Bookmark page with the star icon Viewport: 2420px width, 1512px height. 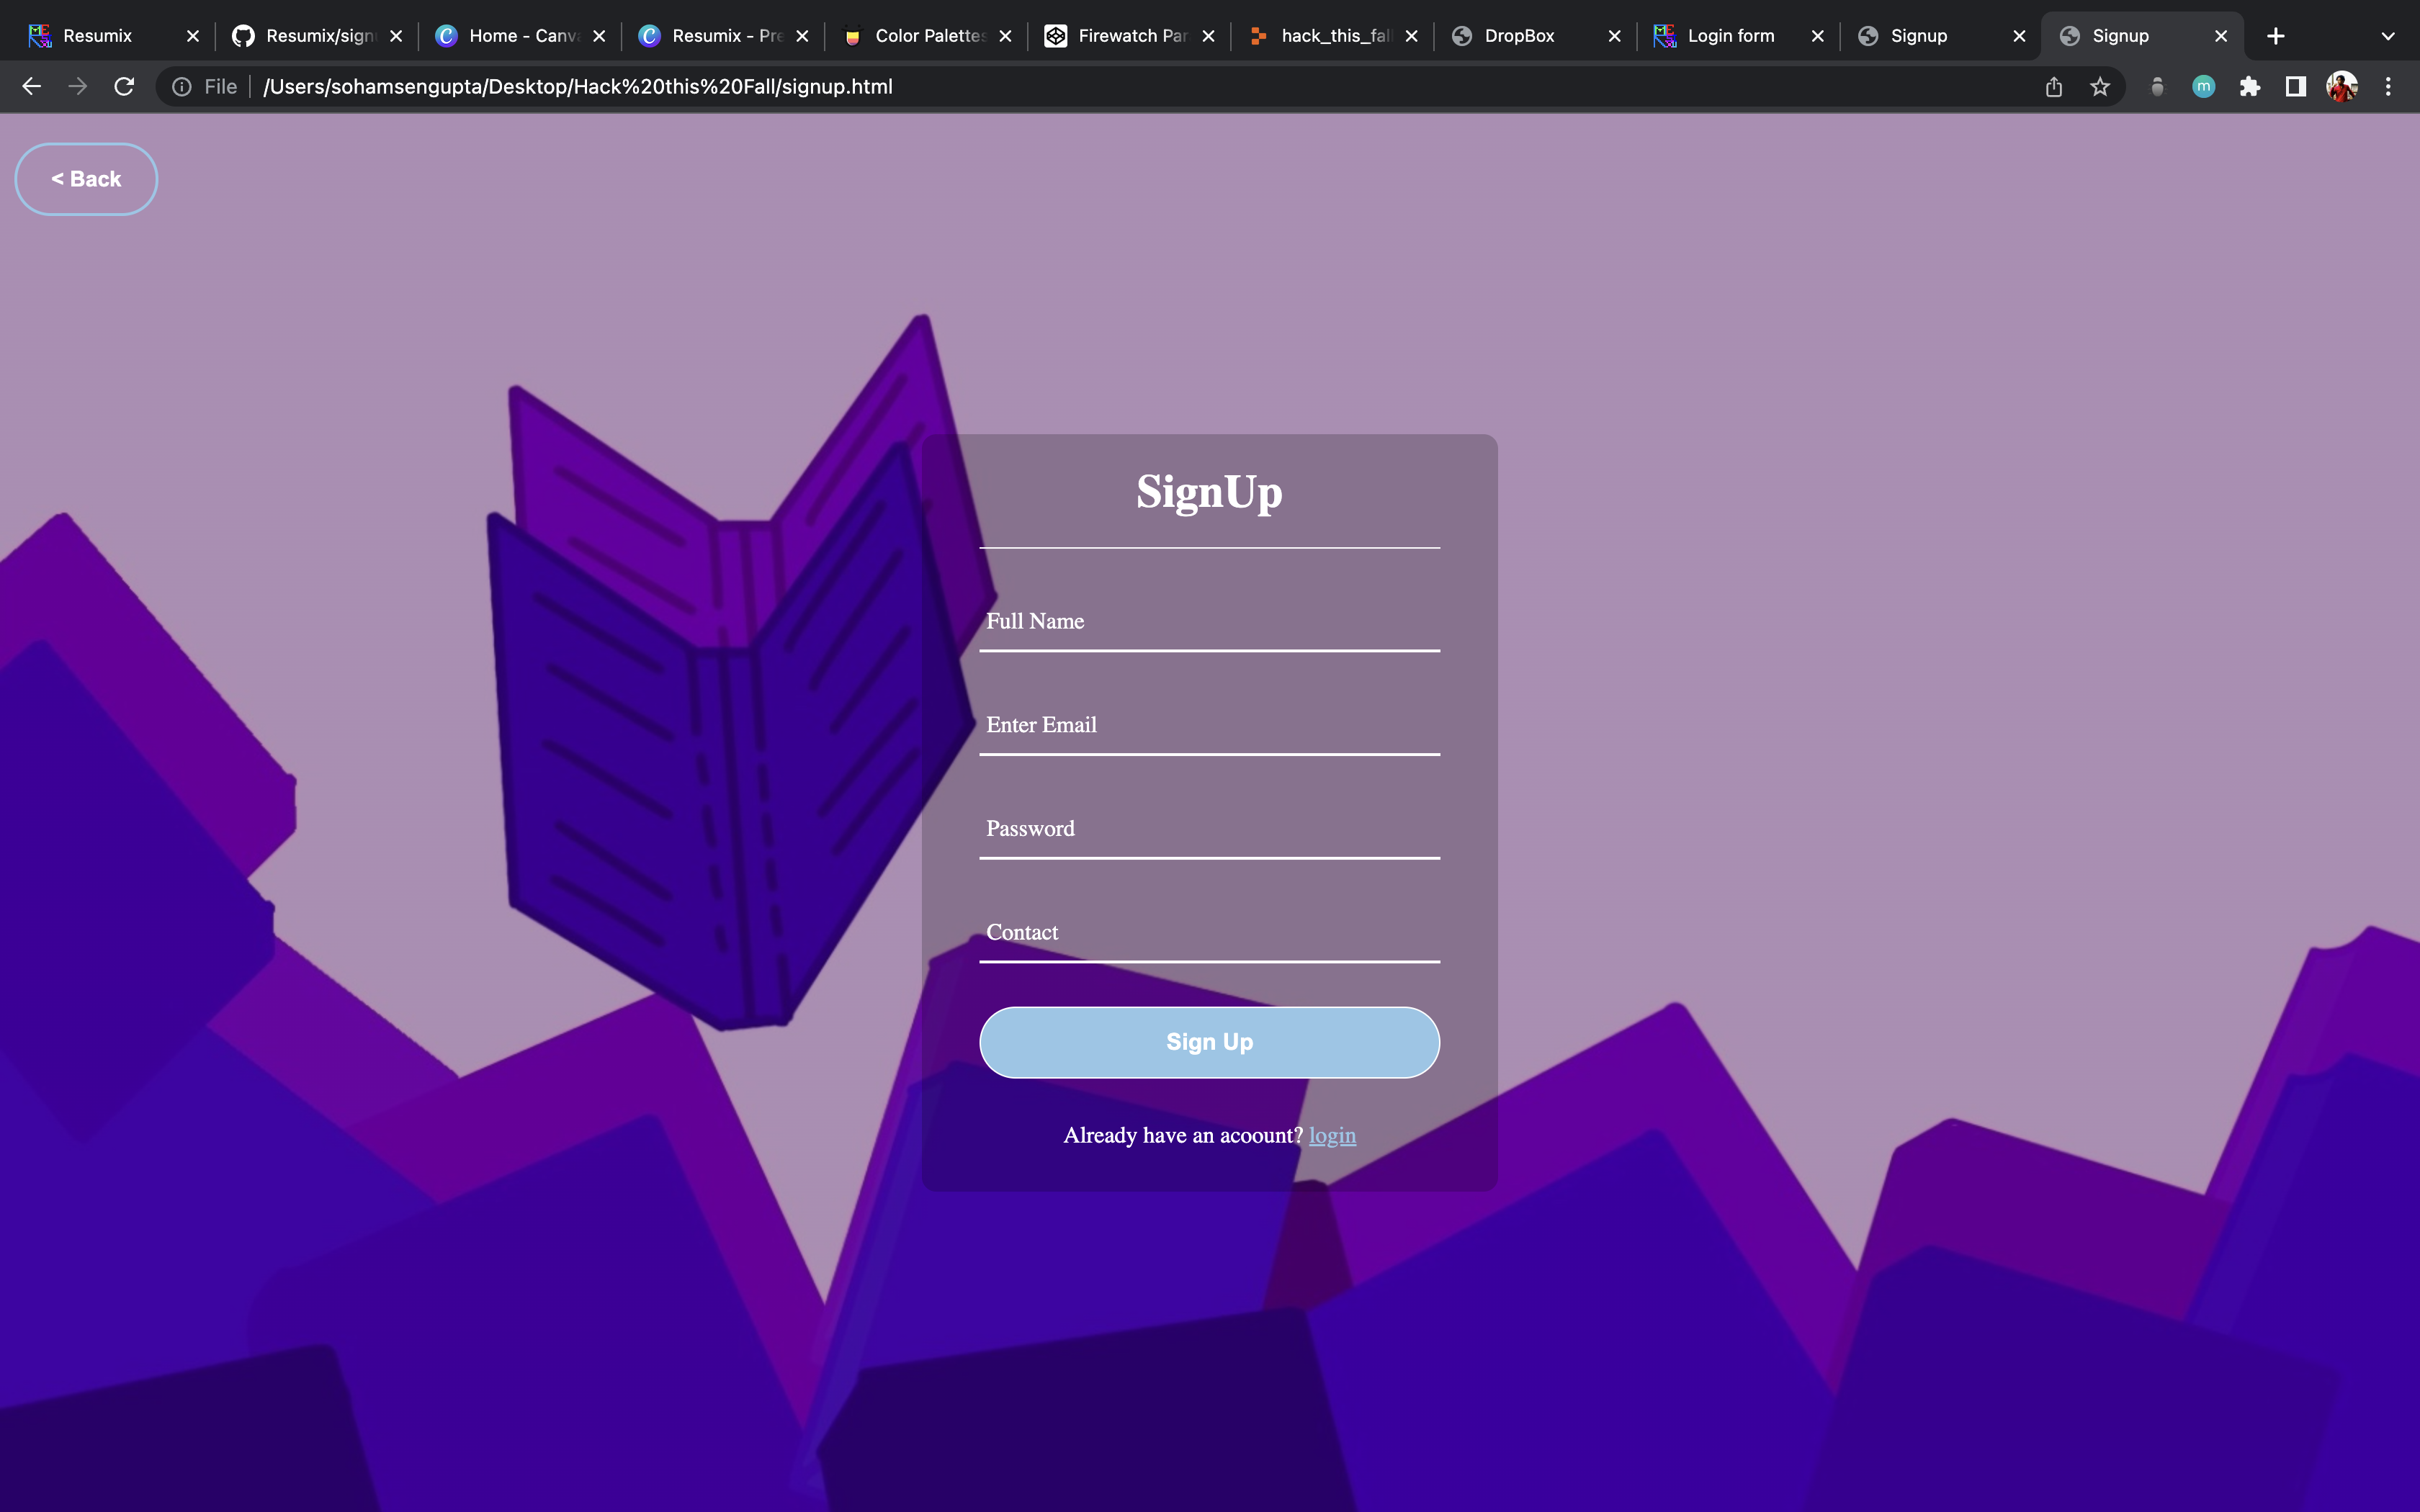pyautogui.click(x=2100, y=87)
